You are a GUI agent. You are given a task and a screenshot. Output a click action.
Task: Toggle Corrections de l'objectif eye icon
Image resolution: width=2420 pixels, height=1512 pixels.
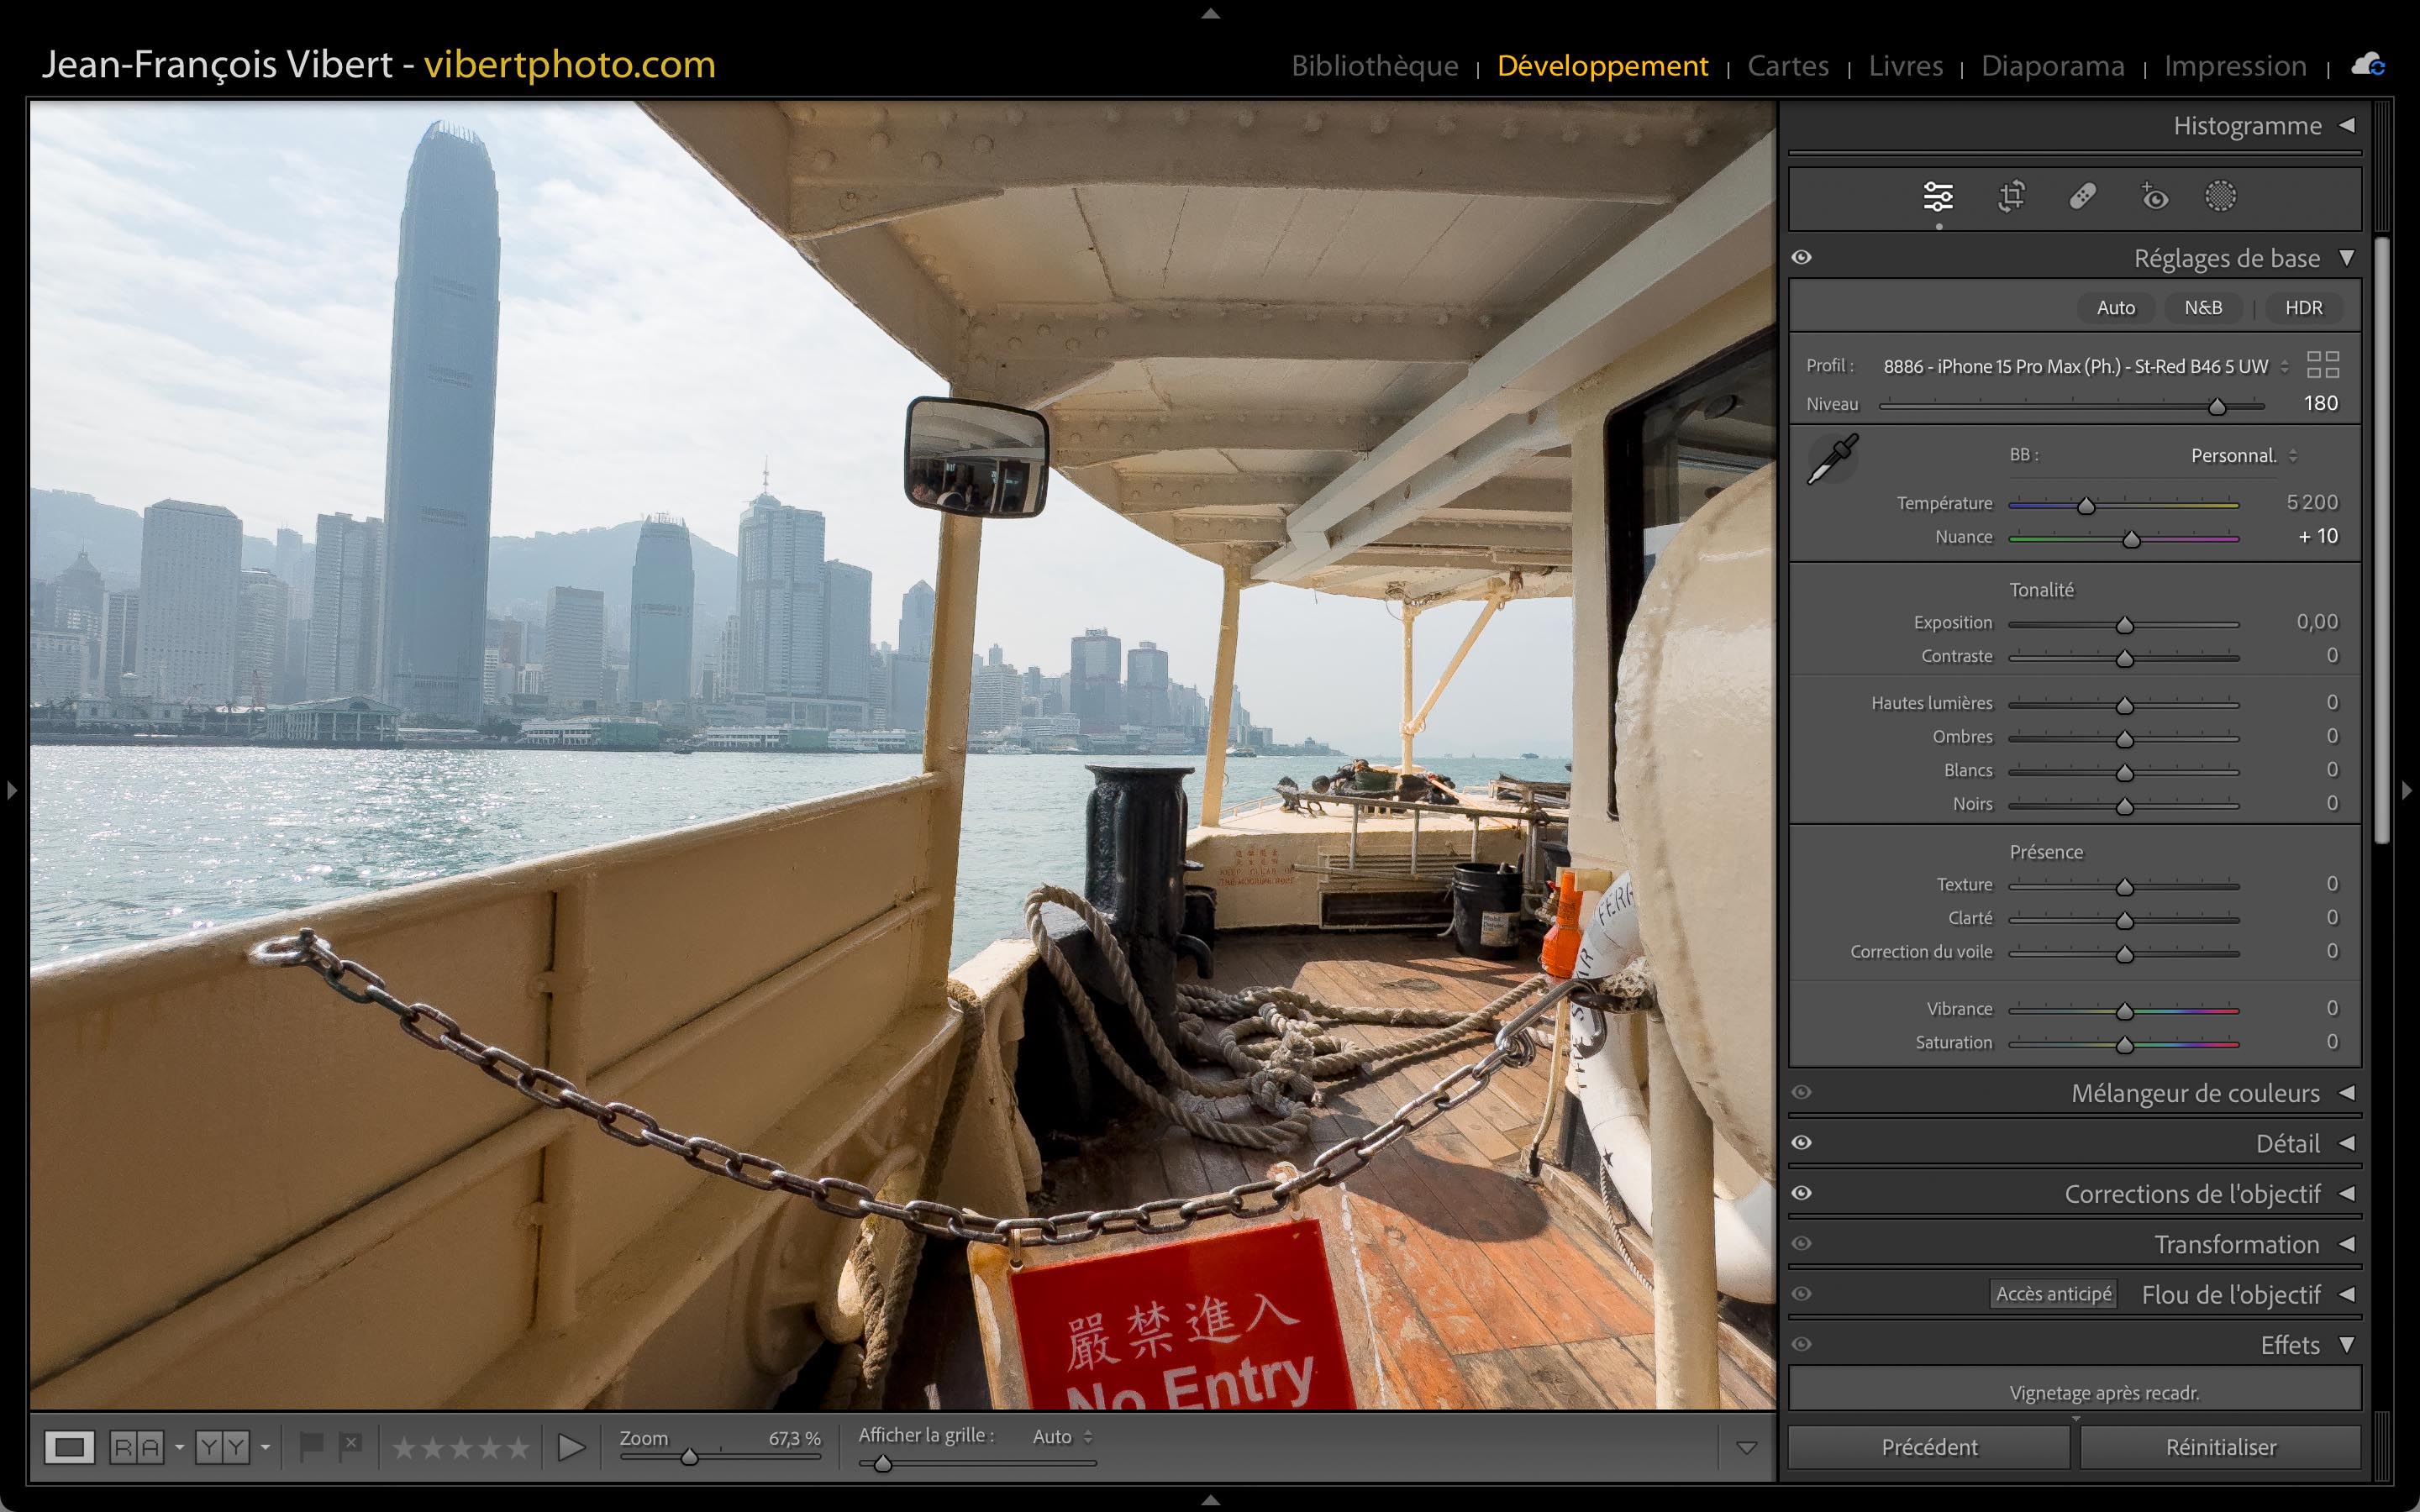click(x=1802, y=1193)
